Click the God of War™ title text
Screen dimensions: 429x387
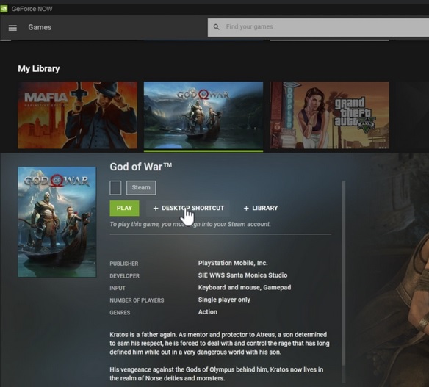coord(141,167)
